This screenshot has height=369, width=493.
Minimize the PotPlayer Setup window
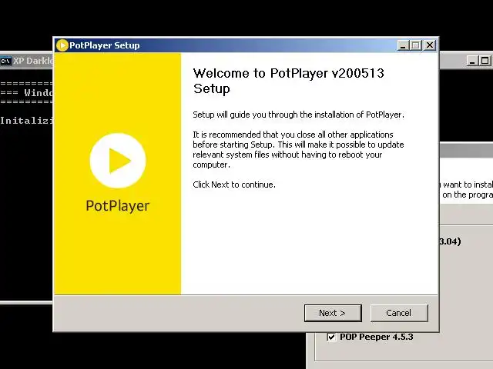(403, 45)
